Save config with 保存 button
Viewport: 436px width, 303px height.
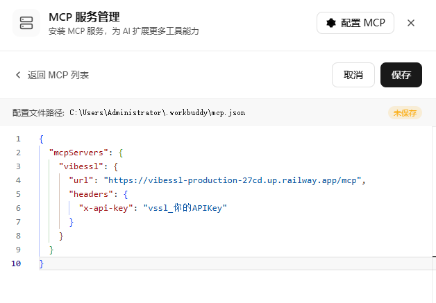pyautogui.click(x=401, y=75)
